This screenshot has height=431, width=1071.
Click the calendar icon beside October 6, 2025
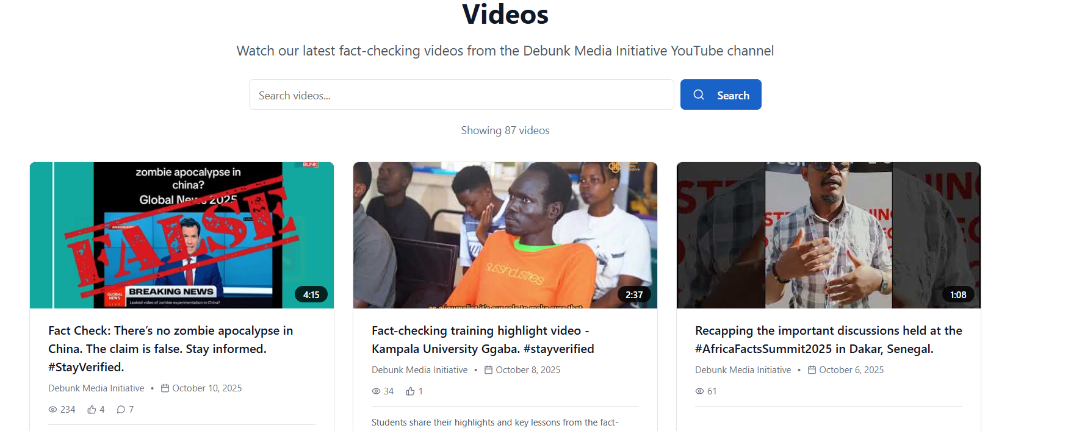click(x=812, y=370)
